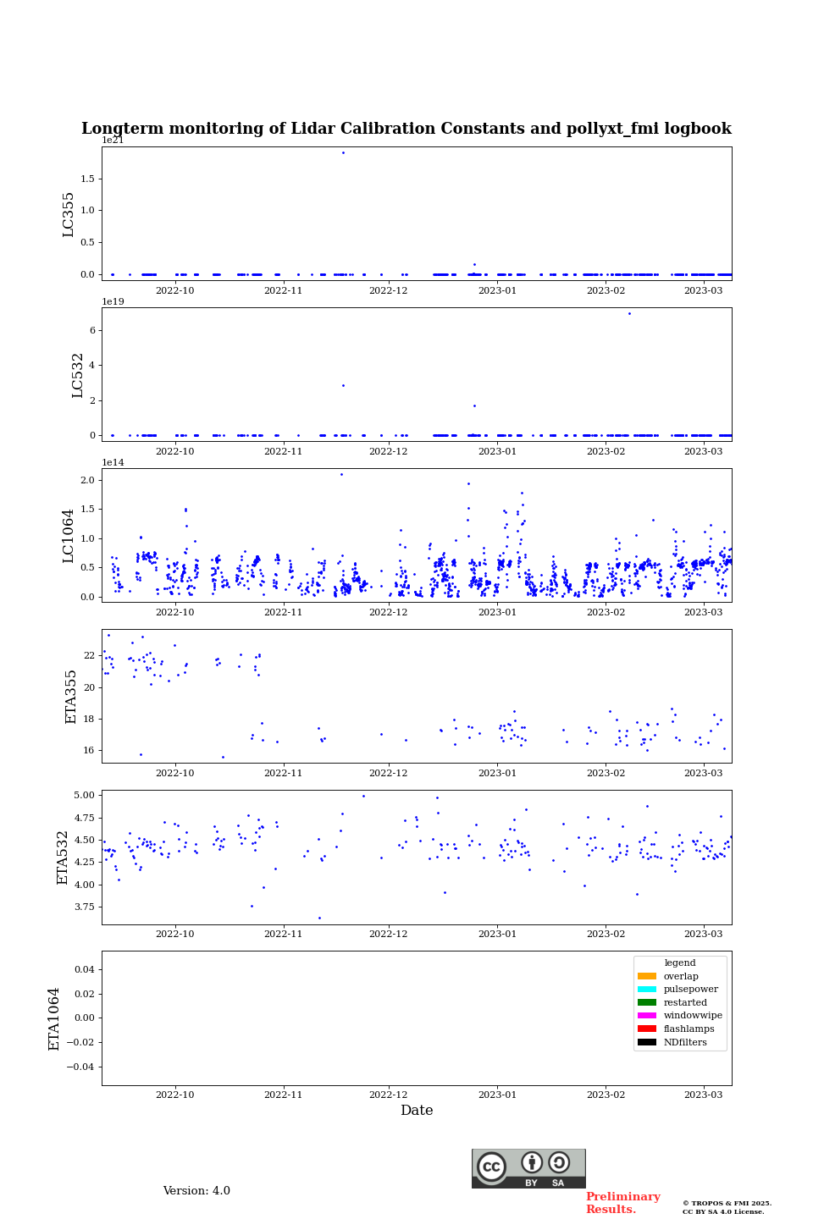Click the Attribution person icon in license badge
This screenshot has height=1219, width=813.
(532, 1162)
